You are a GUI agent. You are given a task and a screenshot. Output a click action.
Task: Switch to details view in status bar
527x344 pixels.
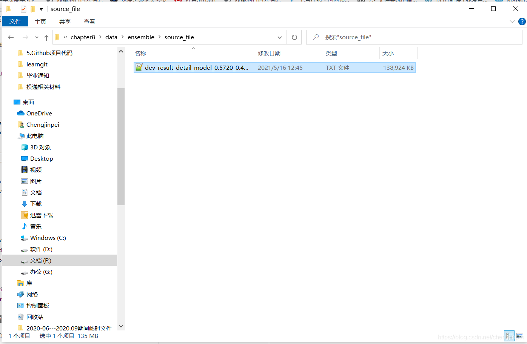509,336
